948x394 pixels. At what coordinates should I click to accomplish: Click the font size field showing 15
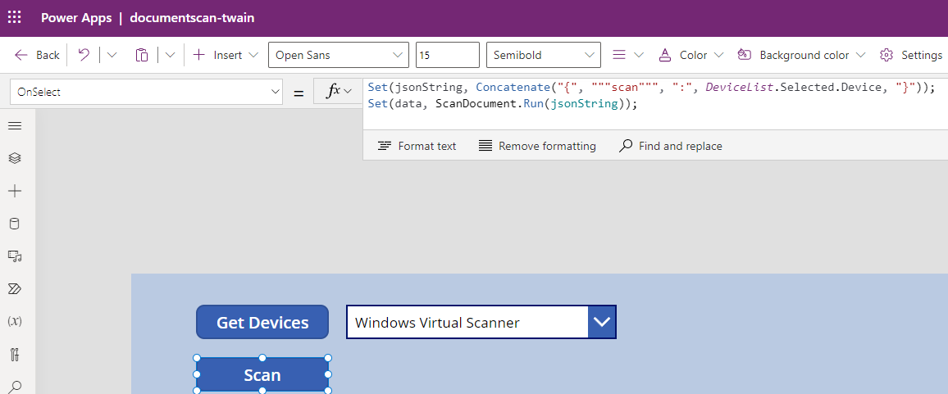click(x=447, y=55)
